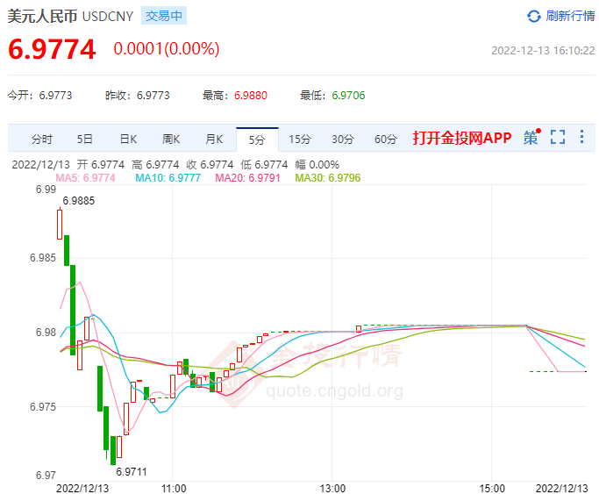The width and height of the screenshot is (599, 494).
Task: Click the 刷新行情 refresh text
Action: pyautogui.click(x=569, y=16)
